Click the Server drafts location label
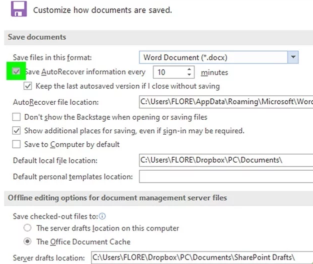The height and width of the screenshot is (264, 313). pos(49,258)
